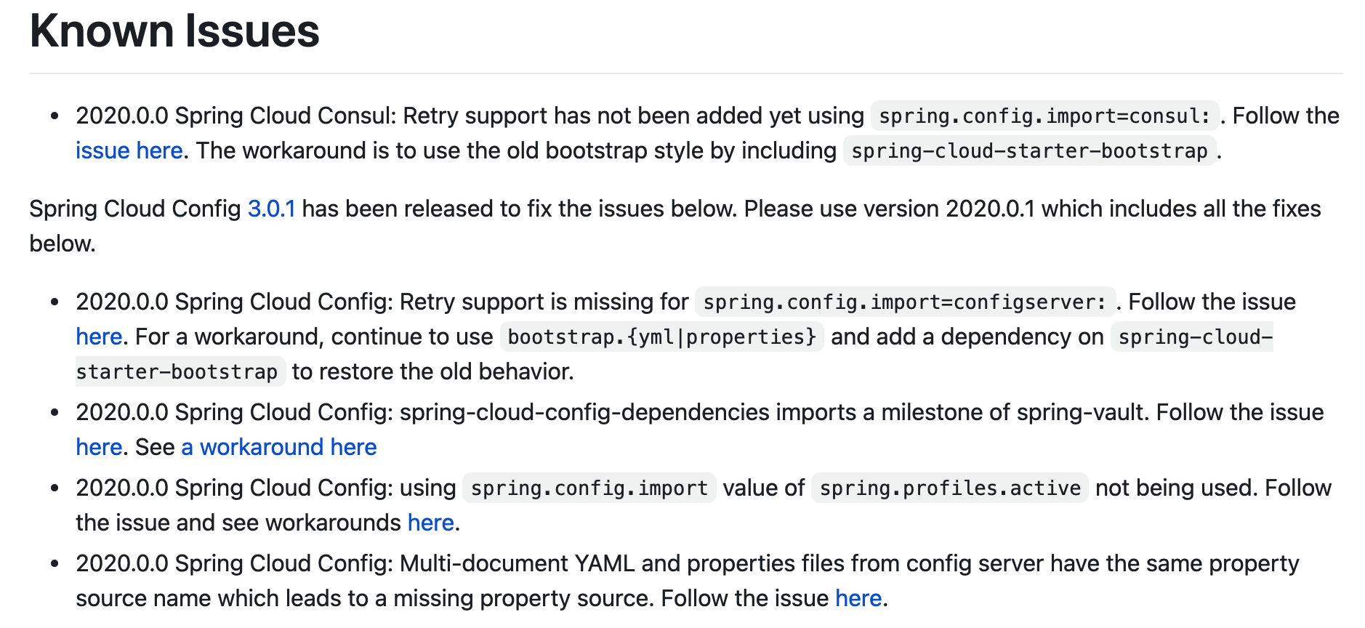Click the bootstrap.{yml|properties} code snippet
The width and height of the screenshot is (1365, 628).
pyautogui.click(x=661, y=337)
